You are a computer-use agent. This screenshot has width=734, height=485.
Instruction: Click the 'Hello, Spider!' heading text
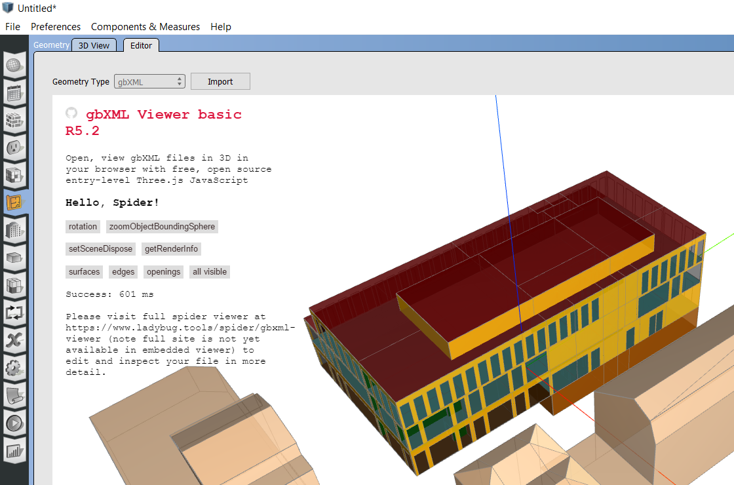112,203
